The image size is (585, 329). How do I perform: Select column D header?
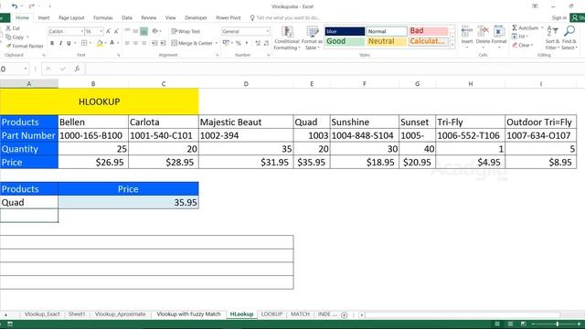[246, 84]
